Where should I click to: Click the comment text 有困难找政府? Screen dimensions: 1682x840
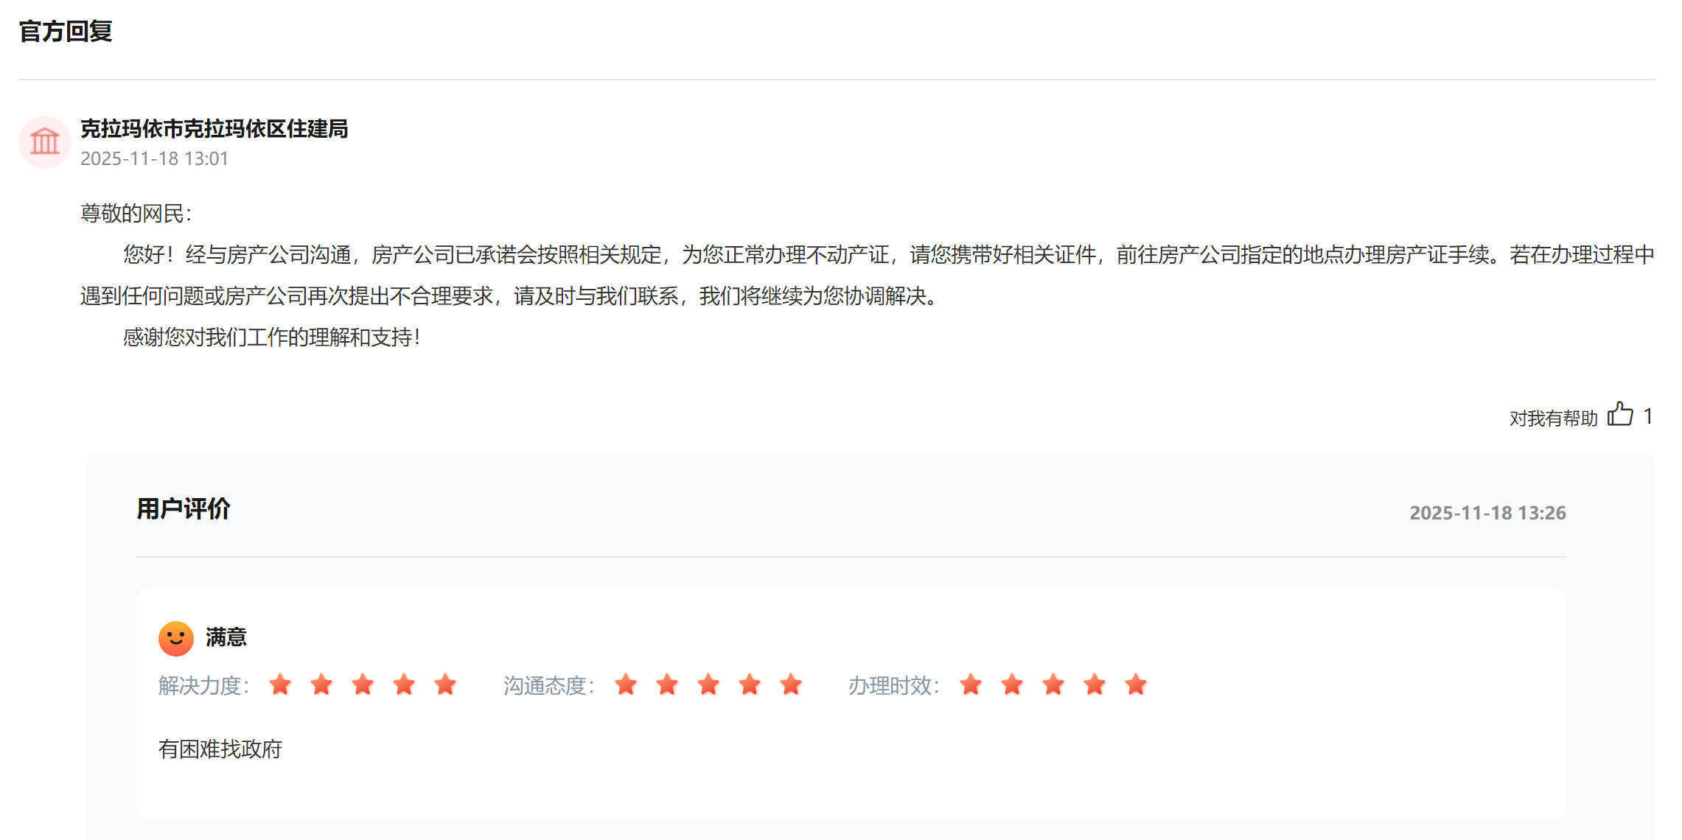[220, 749]
